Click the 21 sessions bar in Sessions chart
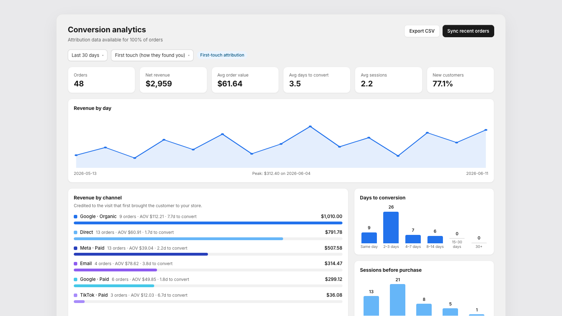Screen dimensions: 562x316 [398, 300]
